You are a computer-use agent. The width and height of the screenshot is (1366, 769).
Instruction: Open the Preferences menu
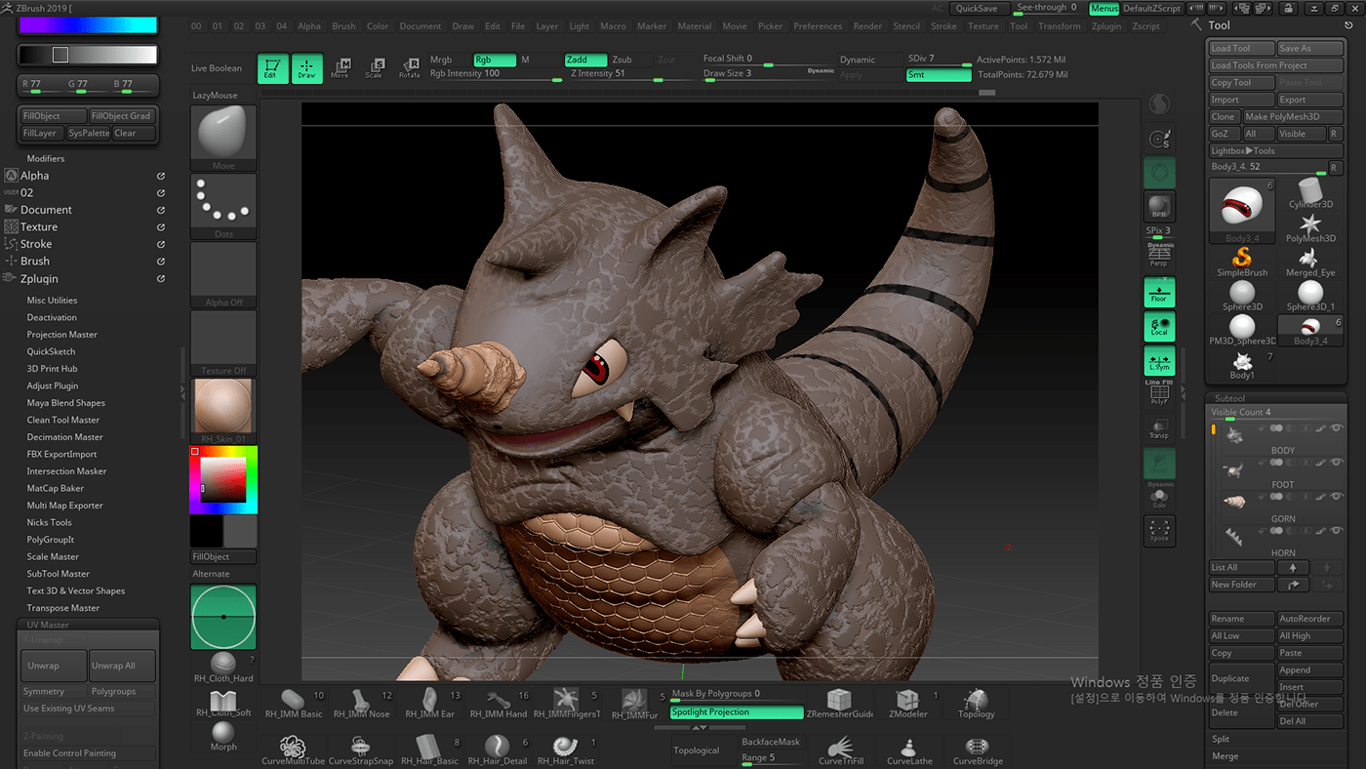(x=818, y=26)
